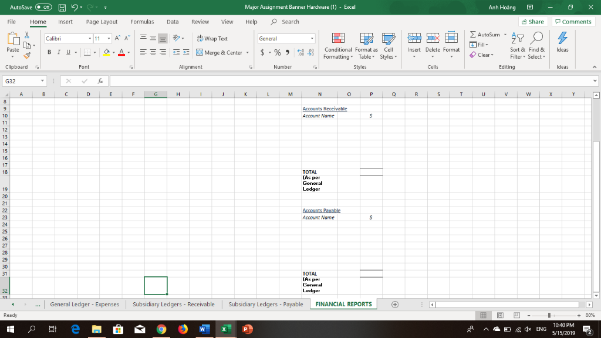Click the Copy icon in Clipboard group
This screenshot has width=601, height=338.
pos(27,45)
